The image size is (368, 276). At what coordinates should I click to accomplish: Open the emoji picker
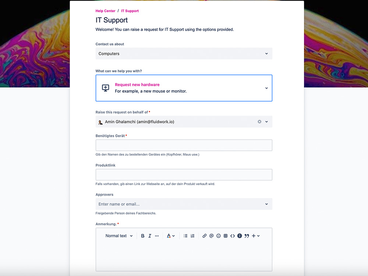coord(219,236)
